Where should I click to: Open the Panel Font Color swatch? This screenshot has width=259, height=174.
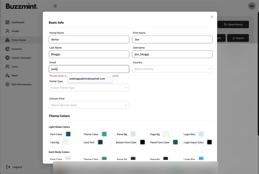click(x=175, y=142)
